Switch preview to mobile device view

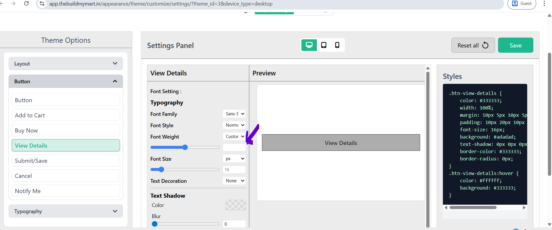pos(337,45)
